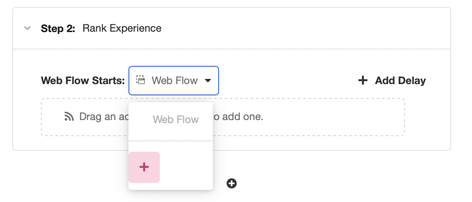The image size is (472, 202).
Task: Select the greyed Web Flow menu option
Action: coord(175,120)
